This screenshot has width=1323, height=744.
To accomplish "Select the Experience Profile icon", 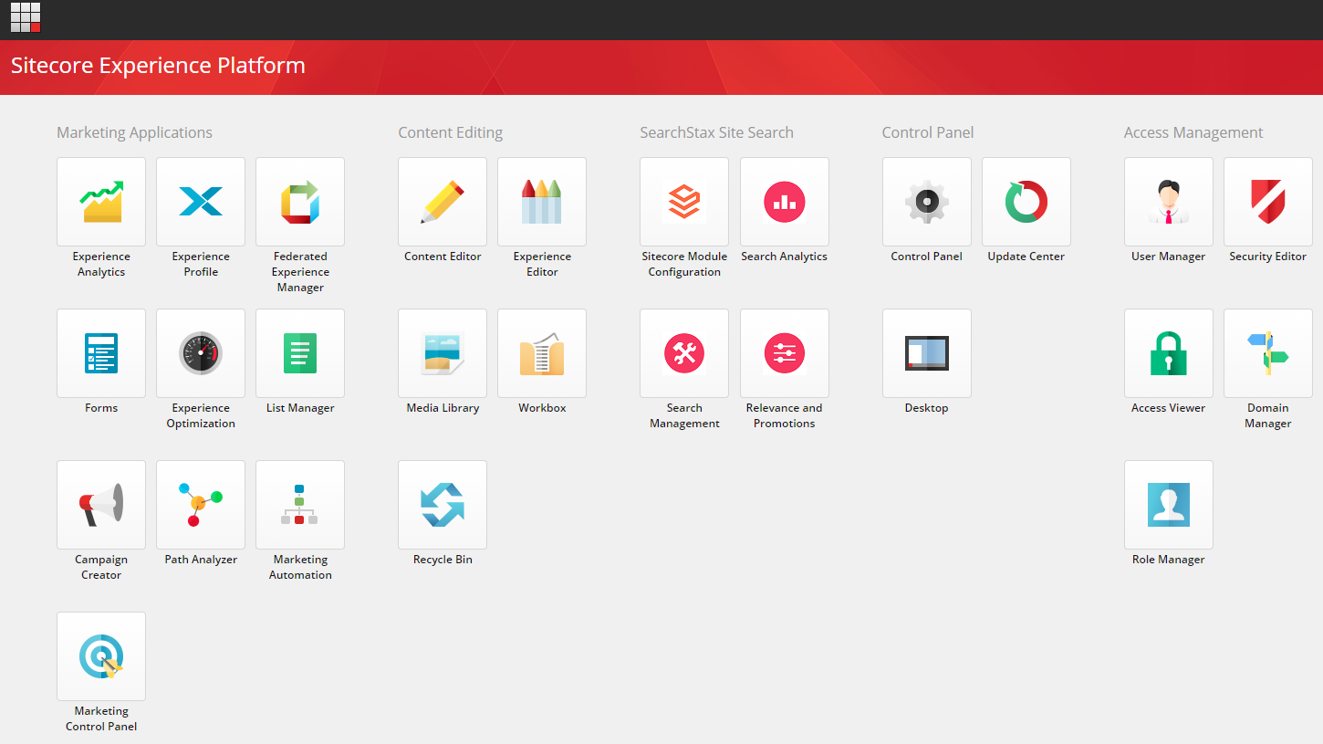I will (x=200, y=201).
